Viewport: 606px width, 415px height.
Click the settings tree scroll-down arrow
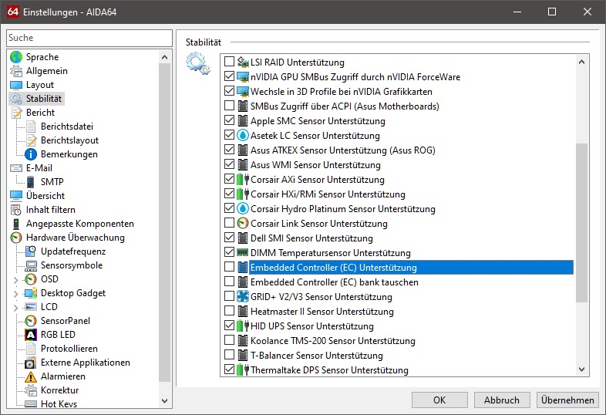coord(165,400)
